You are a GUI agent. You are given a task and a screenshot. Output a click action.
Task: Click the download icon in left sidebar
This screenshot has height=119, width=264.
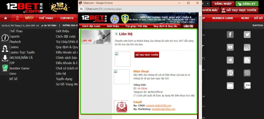pos(5,58)
